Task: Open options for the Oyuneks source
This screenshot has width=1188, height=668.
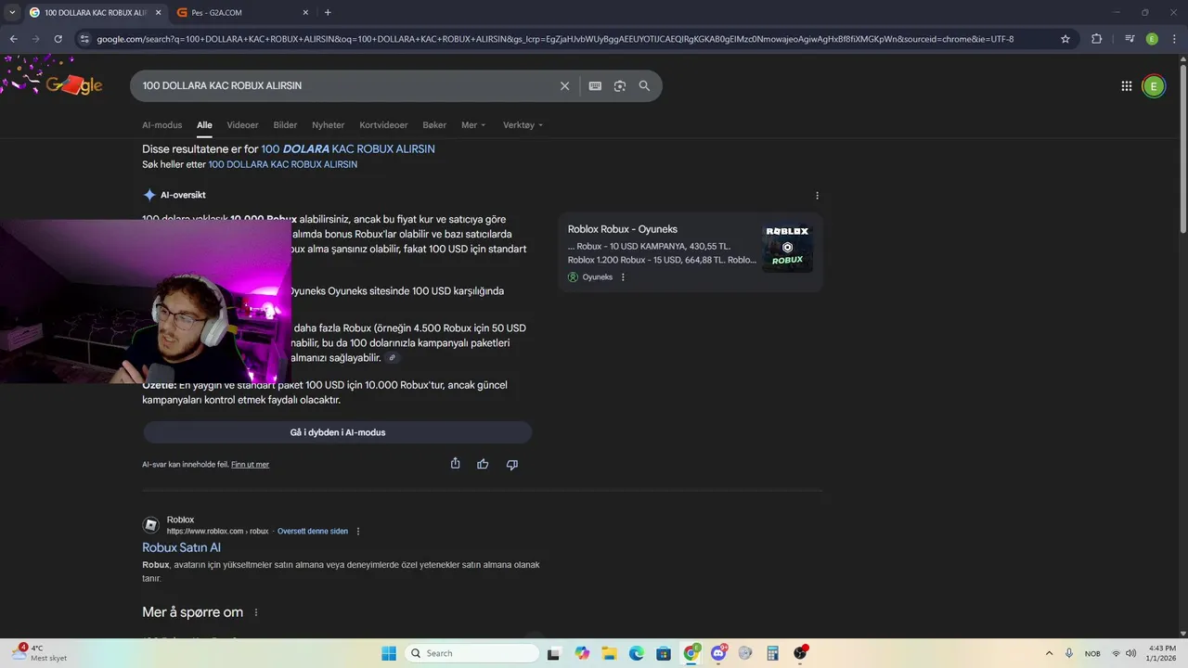Action: pos(623,277)
